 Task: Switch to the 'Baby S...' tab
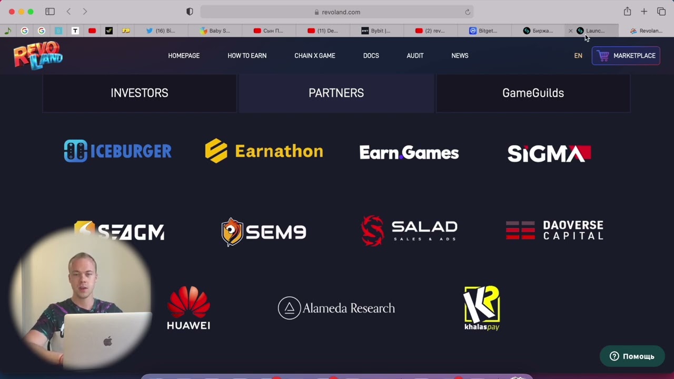pos(215,31)
